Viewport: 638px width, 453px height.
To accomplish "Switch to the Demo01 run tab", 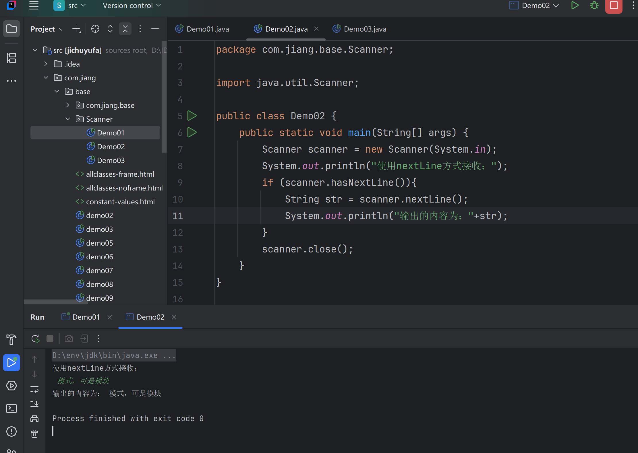I will 86,317.
